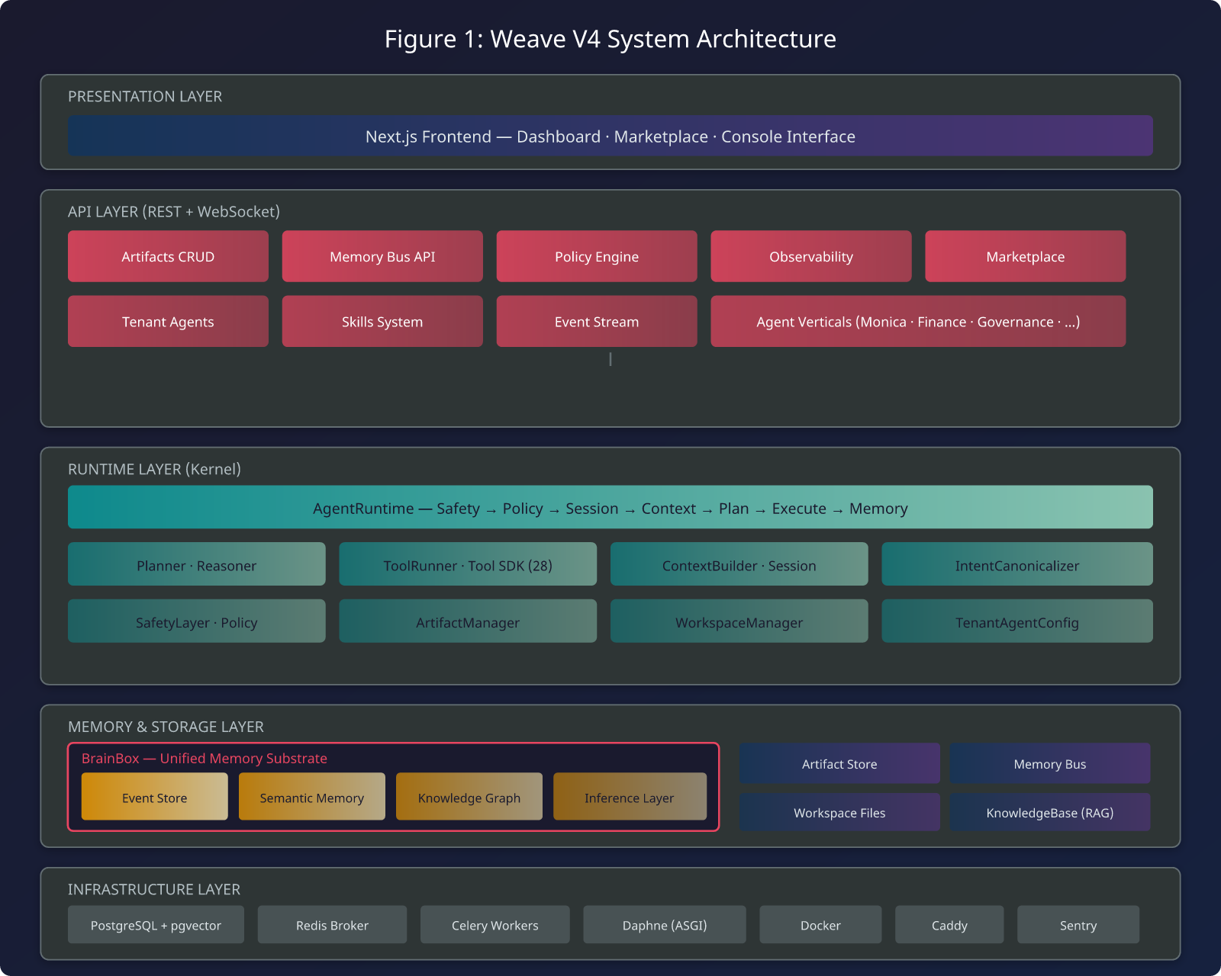Image resolution: width=1221 pixels, height=976 pixels.
Task: Select the ContextBuilder · Session block
Action: click(x=739, y=564)
